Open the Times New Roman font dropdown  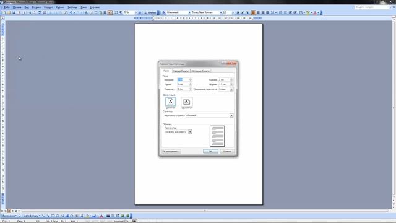(x=221, y=12)
